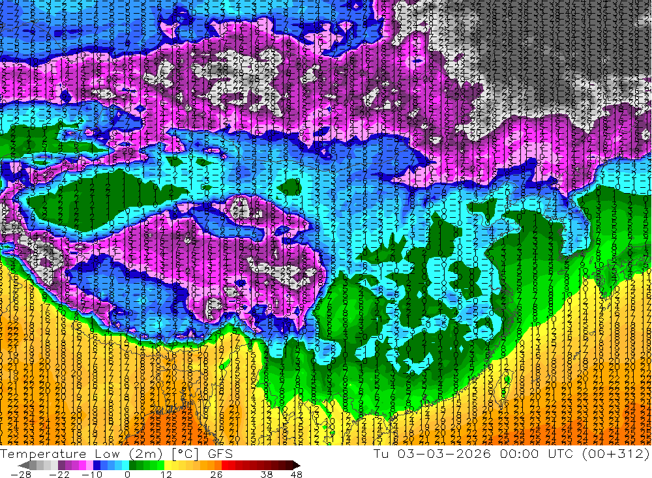Click the 'Temperature Low (2m) [°C] GFS' title
This screenshot has height=478, width=652.
(117, 453)
